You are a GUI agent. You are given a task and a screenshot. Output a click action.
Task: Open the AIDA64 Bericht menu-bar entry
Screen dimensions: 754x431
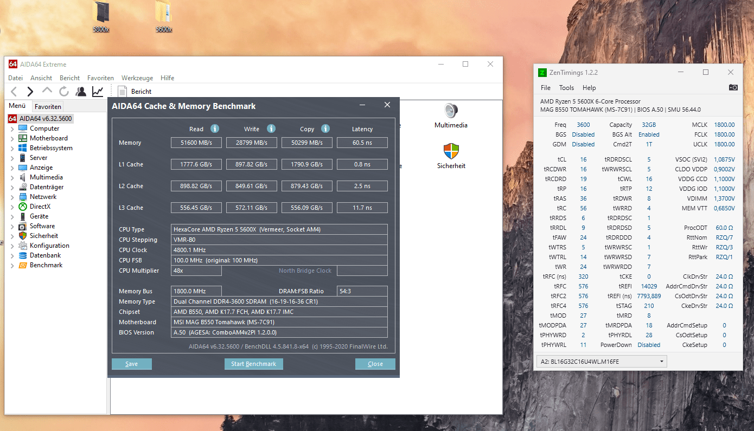pos(70,78)
